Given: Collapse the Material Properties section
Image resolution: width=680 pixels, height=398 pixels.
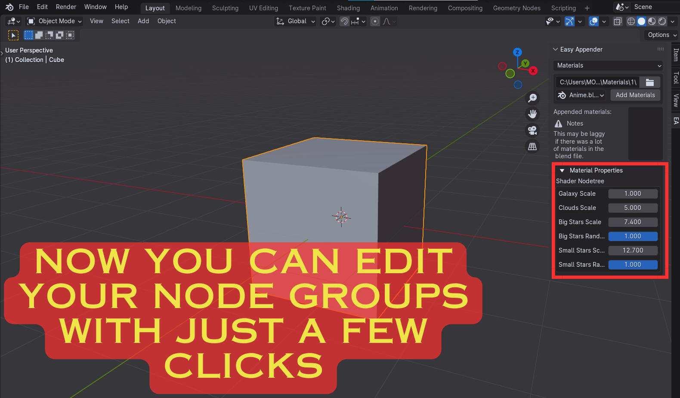Looking at the screenshot, I should pos(562,170).
